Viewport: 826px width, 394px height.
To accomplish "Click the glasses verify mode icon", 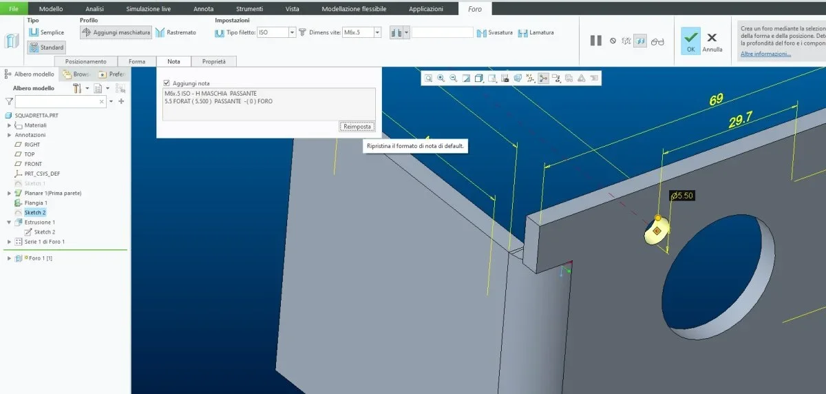I will (x=657, y=41).
